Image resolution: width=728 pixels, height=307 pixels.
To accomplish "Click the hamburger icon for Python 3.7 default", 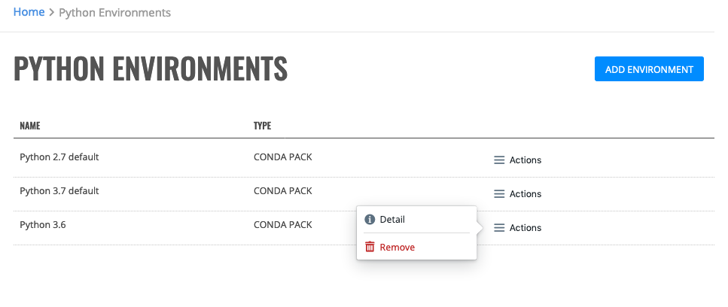I will click(498, 194).
